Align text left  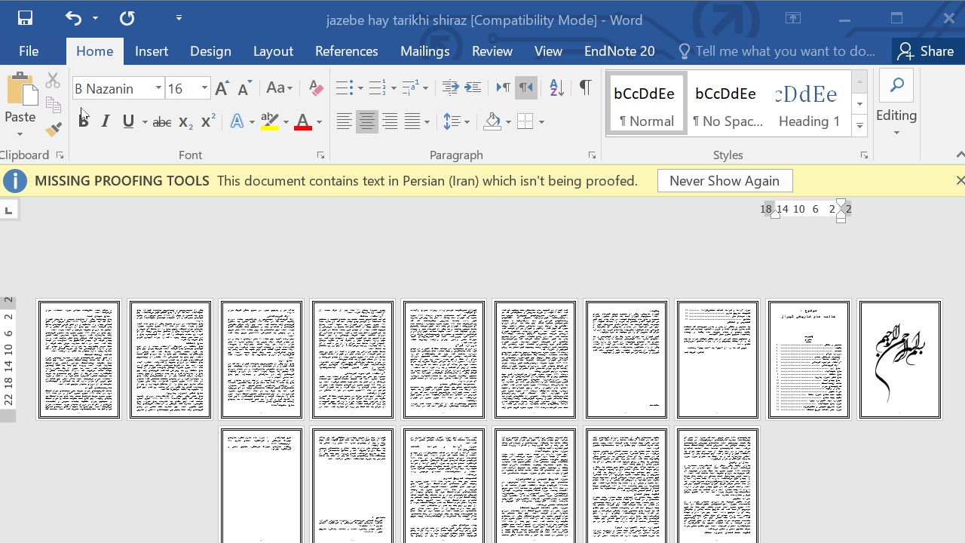point(344,121)
